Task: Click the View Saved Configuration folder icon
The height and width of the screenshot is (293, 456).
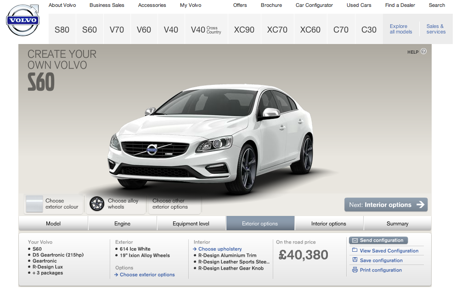Action: pos(355,250)
